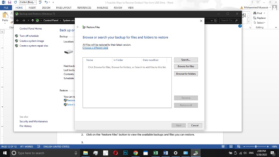
Task: Click the Up arrow in Control Panel navigation
Action: [x=32, y=21]
